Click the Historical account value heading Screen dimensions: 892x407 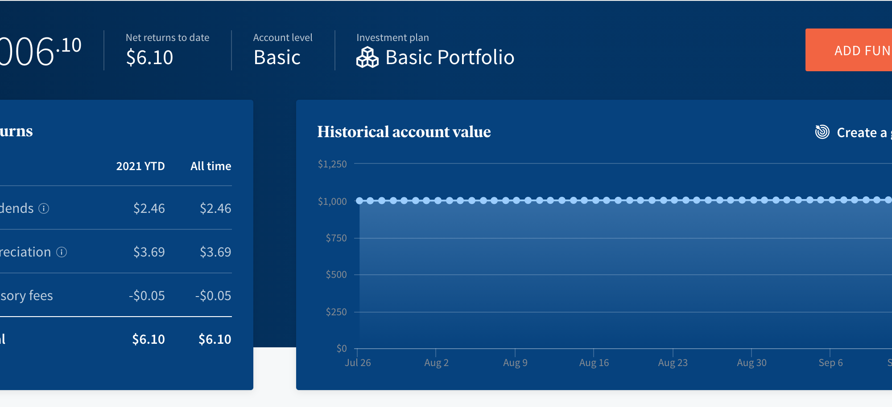pos(404,132)
